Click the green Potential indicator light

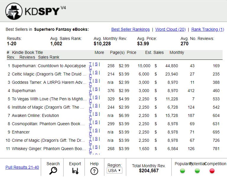tap(197, 170)
